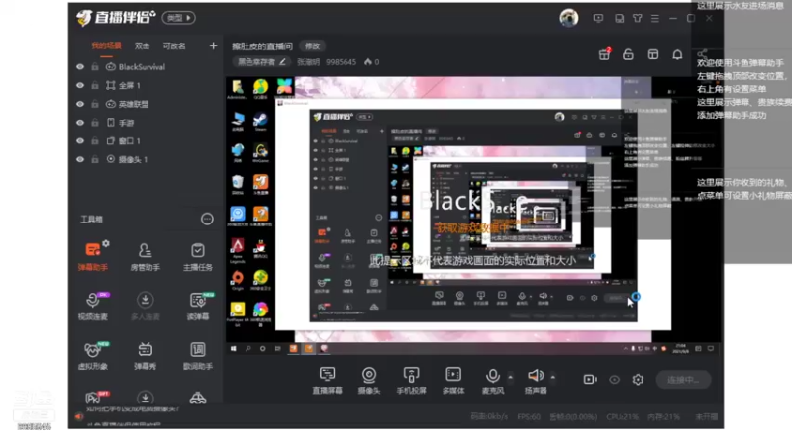Image resolution: width=792 pixels, height=445 pixels.
Task: Add 摄像头 camera source
Action: pyautogui.click(x=369, y=380)
